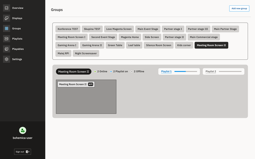Choose Gaming Arena I group
Viewport: 255px width, 159px height.
(67, 45)
